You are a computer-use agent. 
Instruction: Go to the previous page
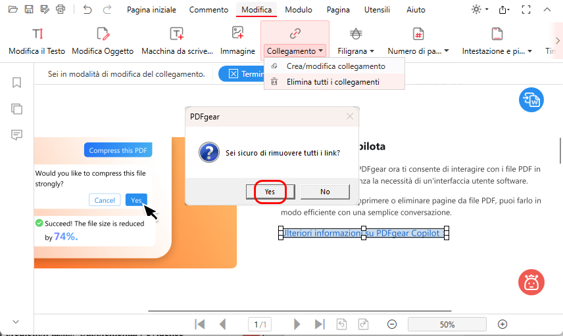(x=222, y=324)
